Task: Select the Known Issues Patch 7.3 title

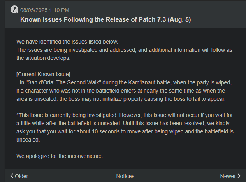Action: tap(105, 20)
